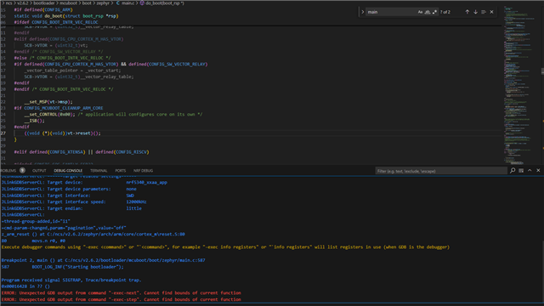The width and height of the screenshot is (544, 306).
Task: Click the clear console list icon
Action: pyautogui.click(x=521, y=171)
